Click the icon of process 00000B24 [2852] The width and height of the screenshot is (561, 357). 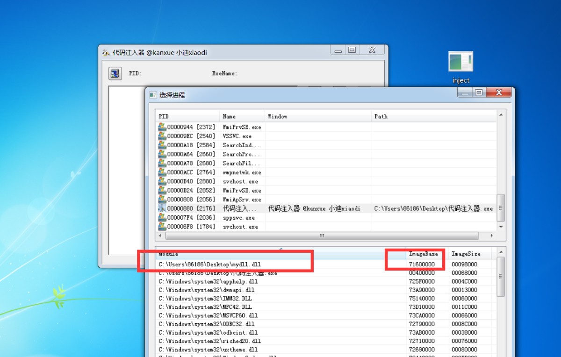tap(162, 190)
